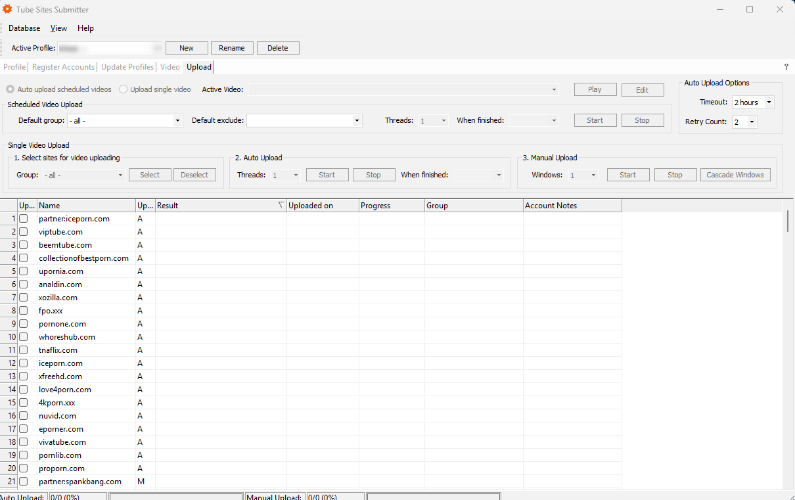Open the Database menu
Image resolution: width=795 pixels, height=500 pixels.
coord(24,28)
